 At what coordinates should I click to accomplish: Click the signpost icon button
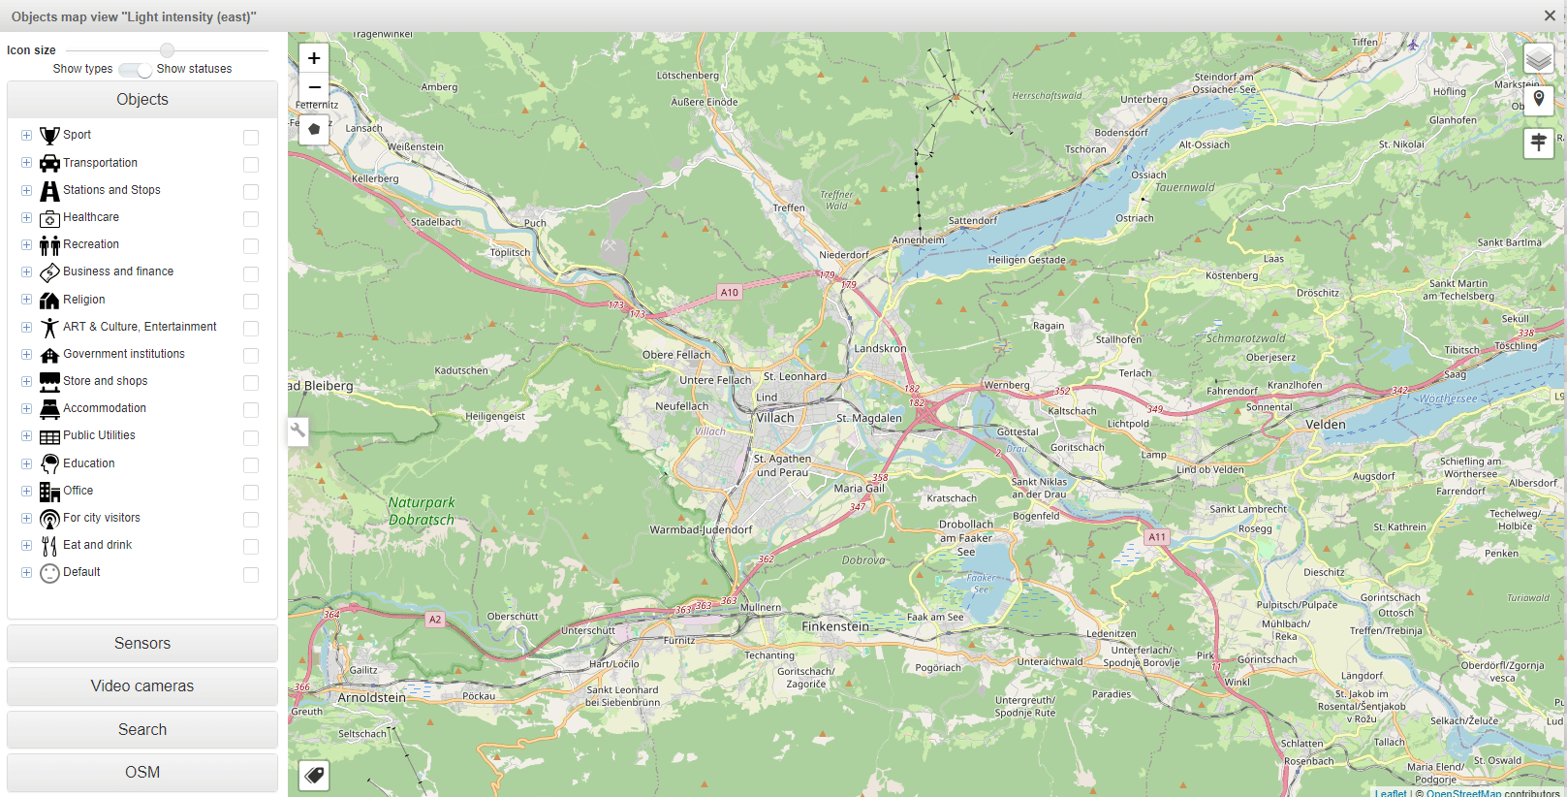coord(1538,143)
